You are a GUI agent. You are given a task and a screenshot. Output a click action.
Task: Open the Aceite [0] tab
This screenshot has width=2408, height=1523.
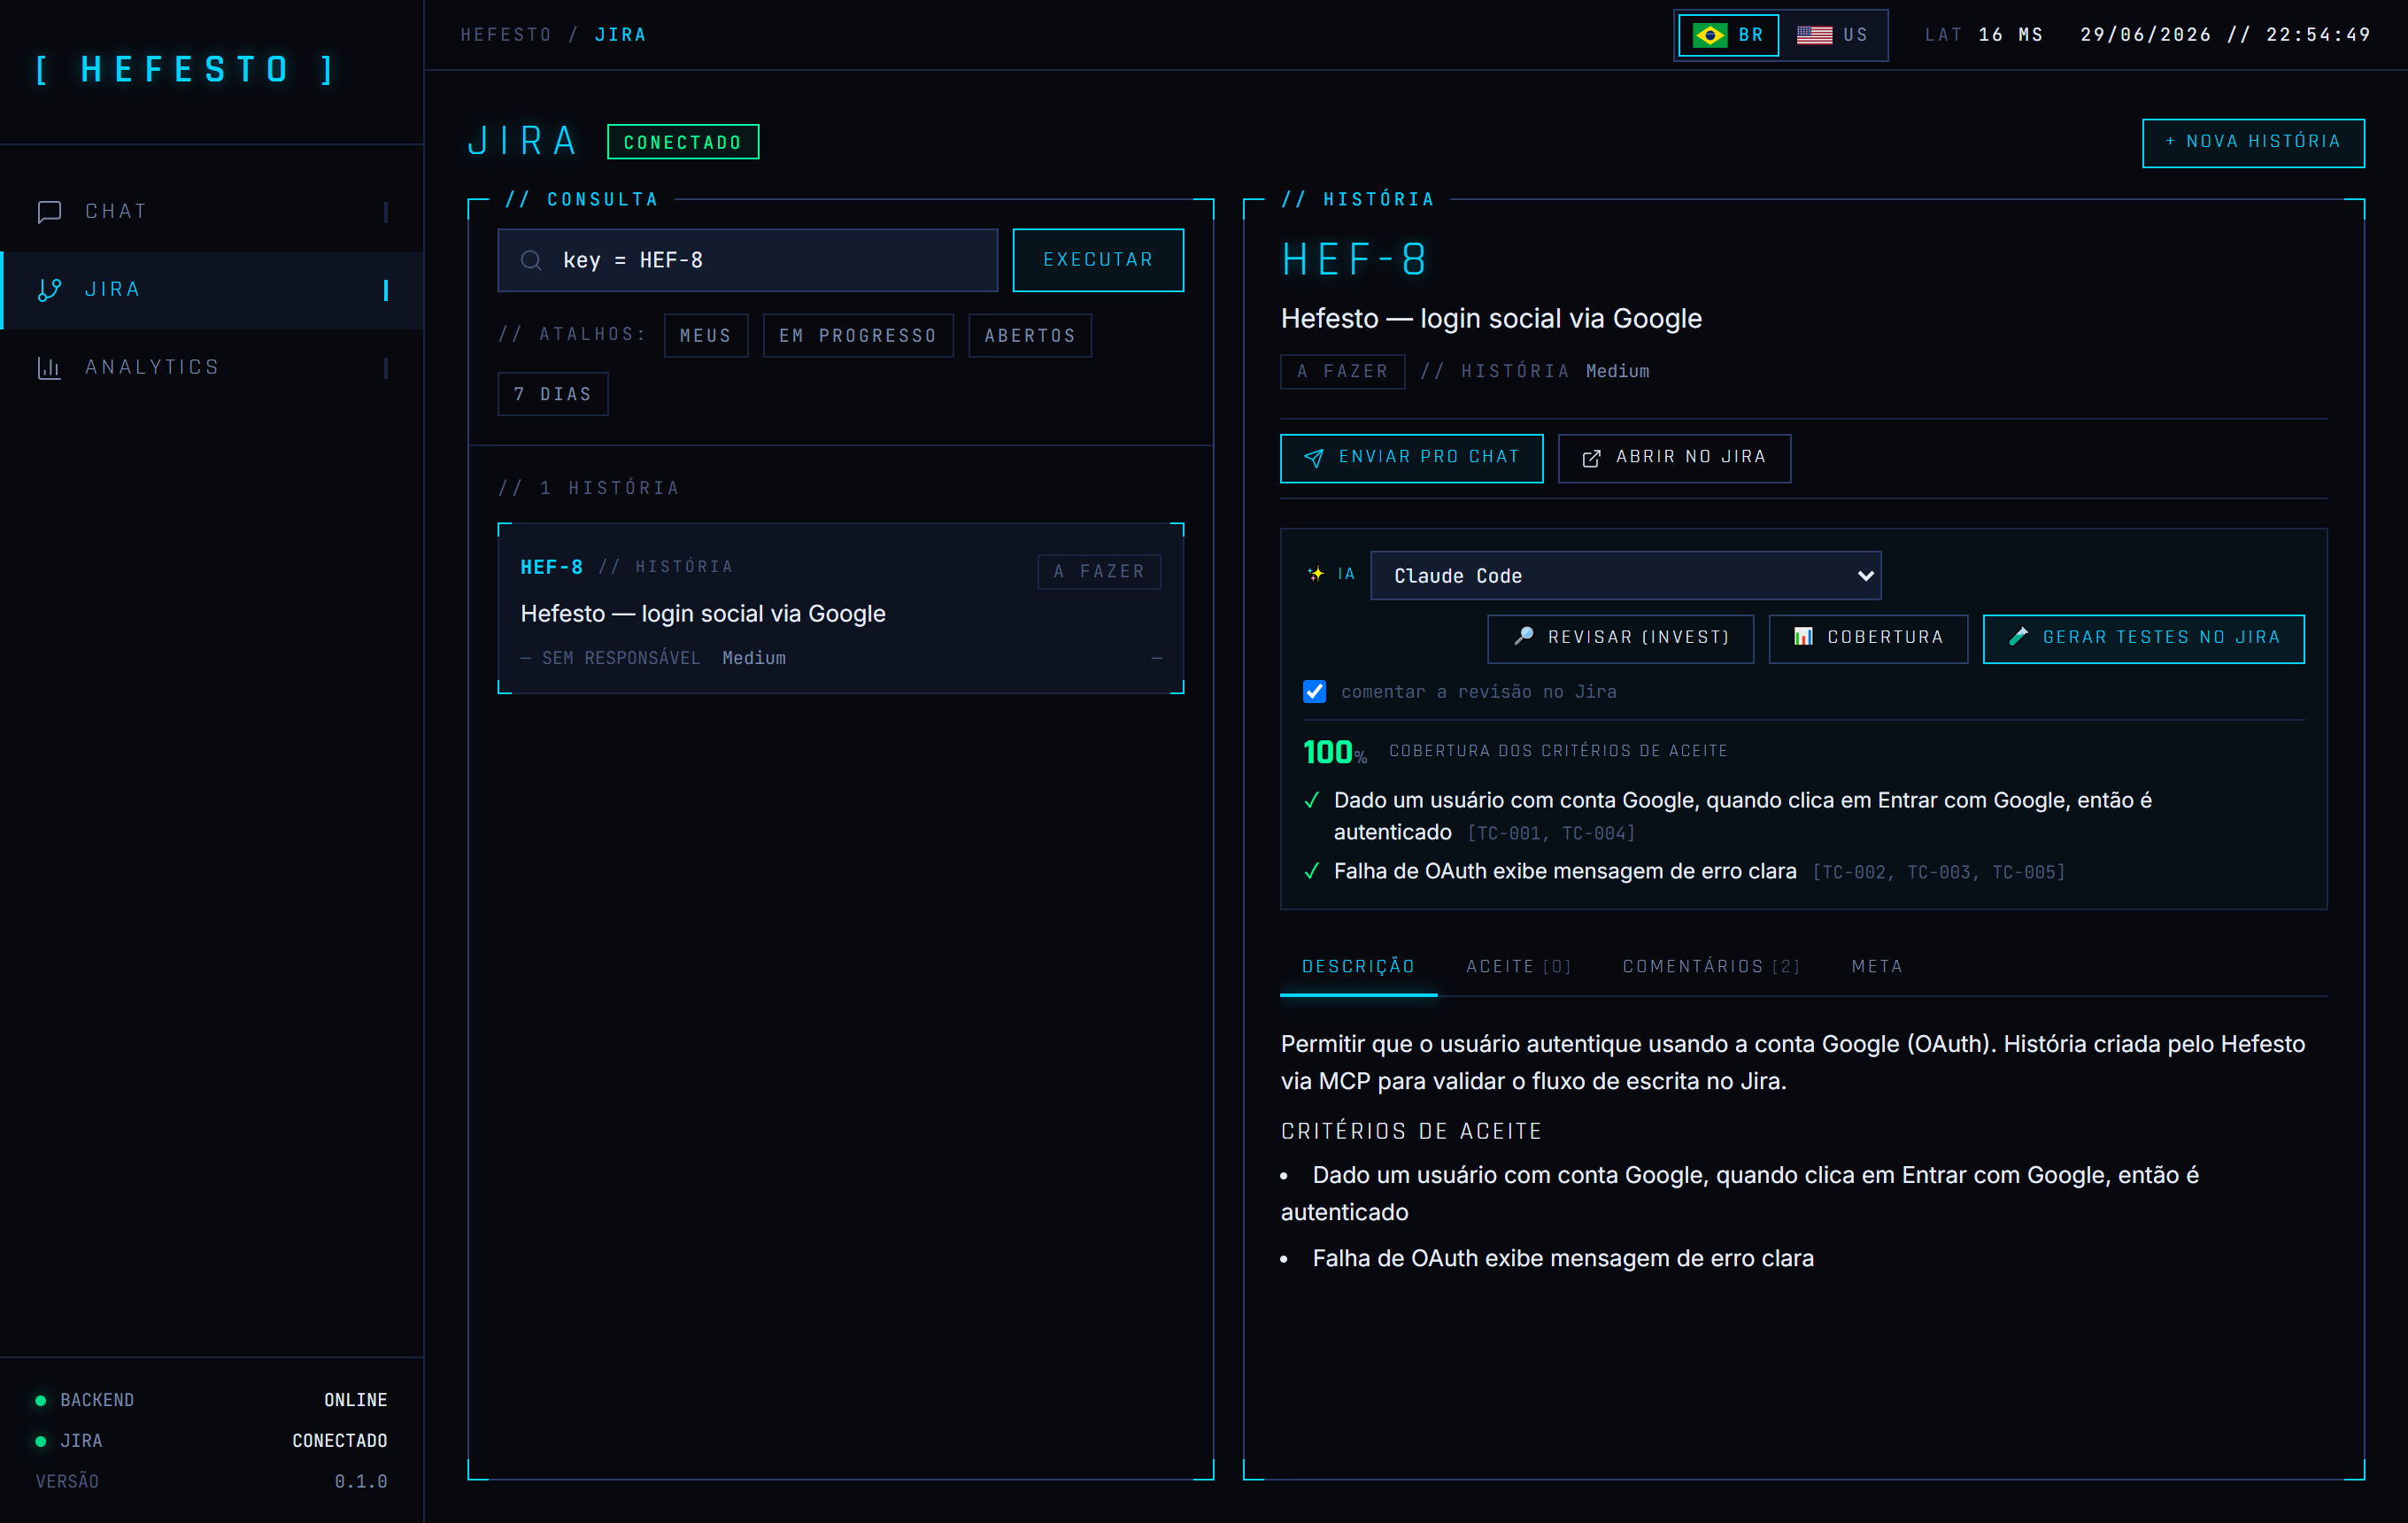(1518, 967)
